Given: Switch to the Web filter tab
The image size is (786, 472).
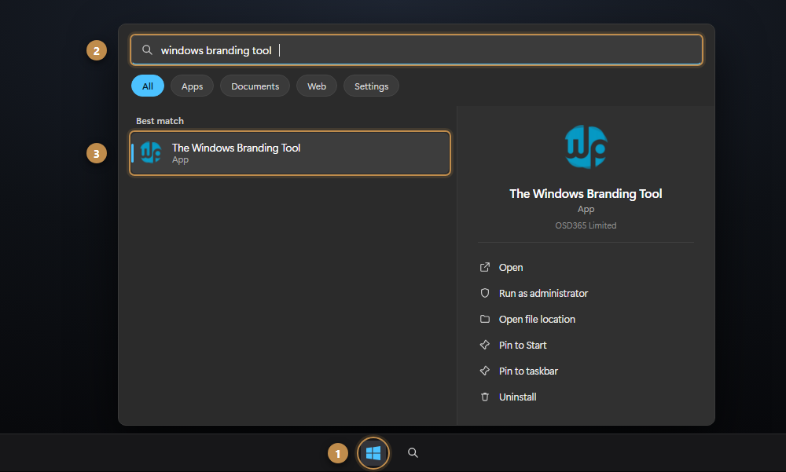Looking at the screenshot, I should tap(316, 86).
